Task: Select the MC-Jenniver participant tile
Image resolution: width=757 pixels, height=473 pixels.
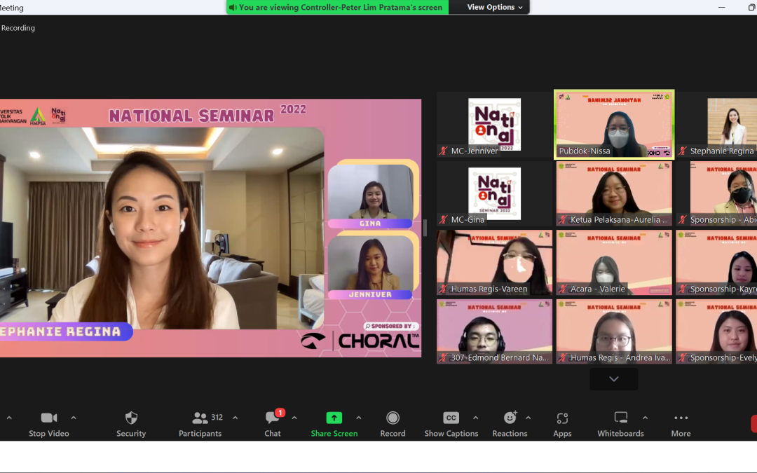Action: [x=494, y=124]
